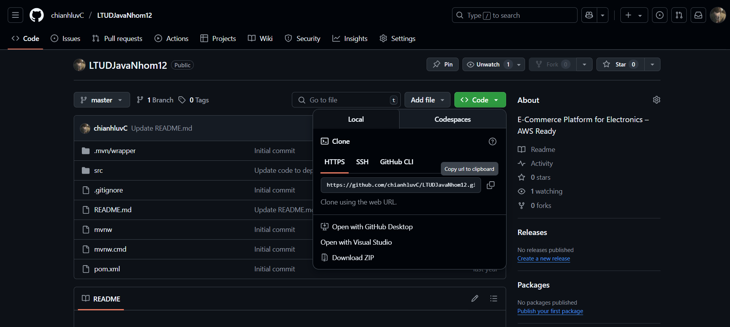Viewport: 730px width, 327px height.
Task: Open the mvnw.cmd file
Action: tap(110, 249)
